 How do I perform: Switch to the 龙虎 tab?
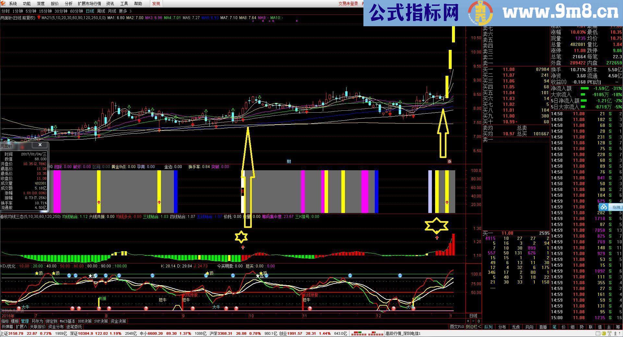coord(515,327)
